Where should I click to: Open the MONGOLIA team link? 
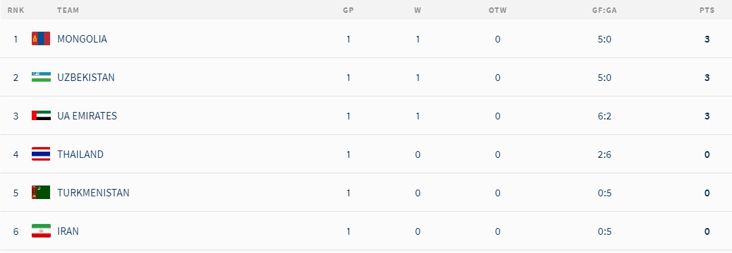click(x=82, y=39)
